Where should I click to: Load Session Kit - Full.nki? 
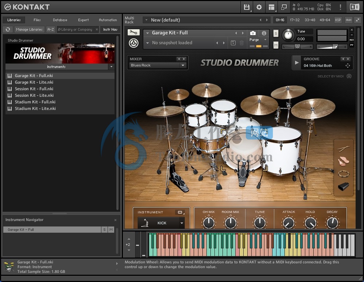click(x=60, y=89)
